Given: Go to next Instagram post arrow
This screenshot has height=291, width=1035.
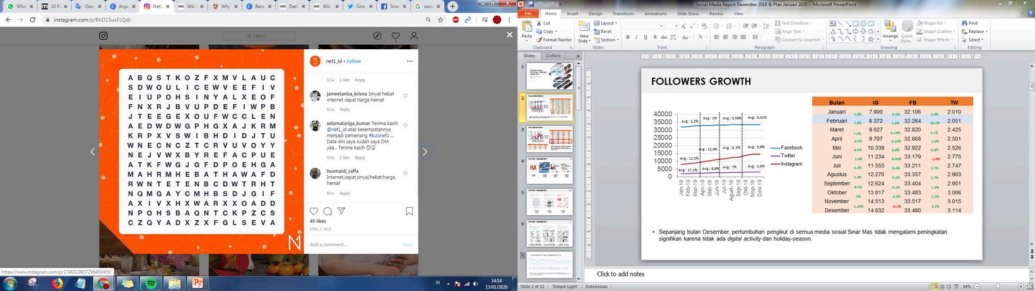Looking at the screenshot, I should (x=425, y=151).
